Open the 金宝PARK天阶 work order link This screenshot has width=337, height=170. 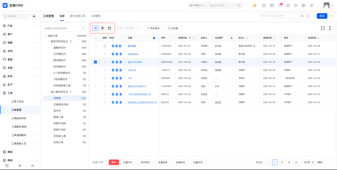click(x=135, y=62)
